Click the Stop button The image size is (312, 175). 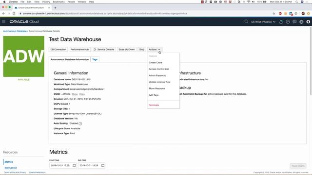(142, 50)
